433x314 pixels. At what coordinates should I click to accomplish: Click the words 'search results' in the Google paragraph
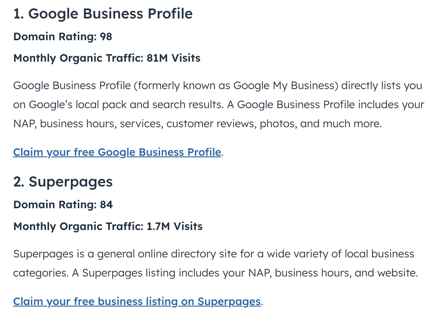click(x=187, y=105)
